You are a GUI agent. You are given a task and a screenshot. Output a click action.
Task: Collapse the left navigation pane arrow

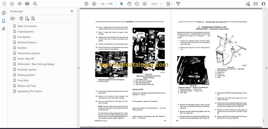coord(78,68)
